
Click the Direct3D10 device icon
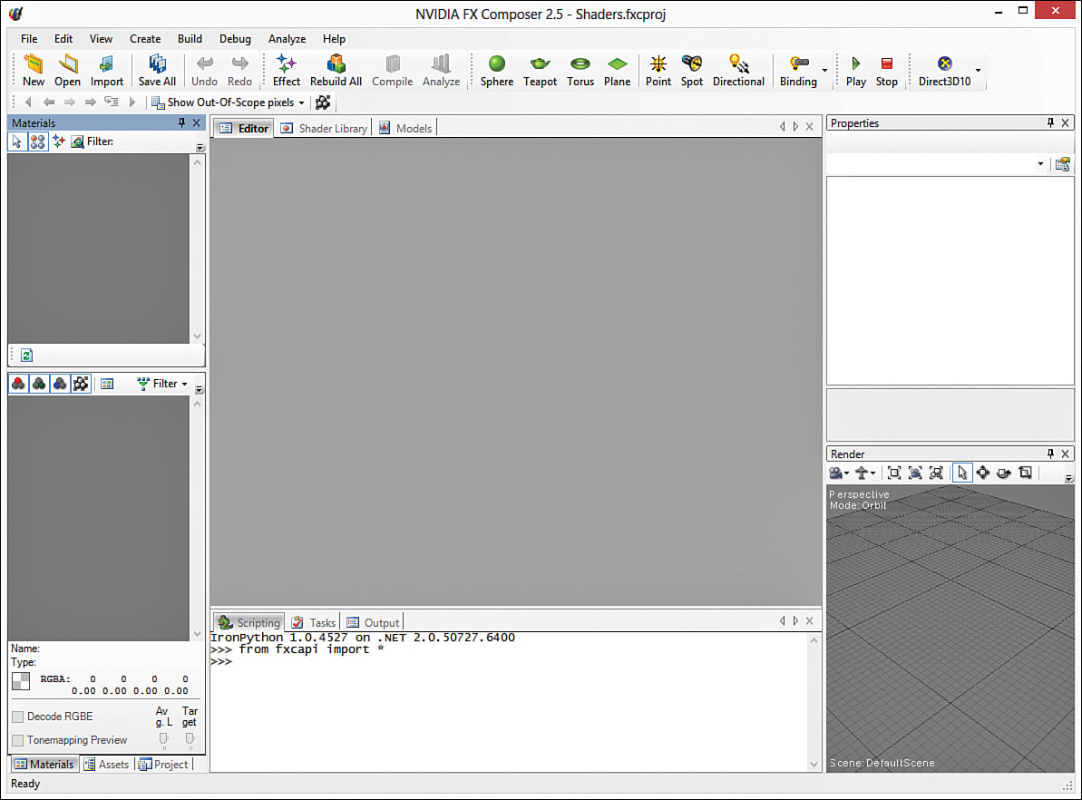pos(944,71)
